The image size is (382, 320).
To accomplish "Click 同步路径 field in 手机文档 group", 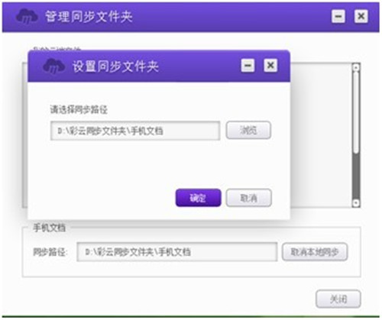I will (x=177, y=252).
